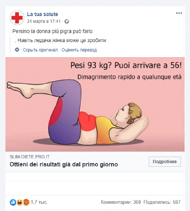Open the weight loss ad image
Viewport: 190px width, 211px height.
(x=95, y=104)
